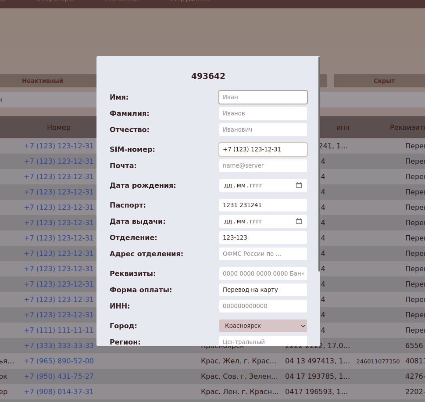
Task: Edit the Паспорт number field
Action: [263, 205]
